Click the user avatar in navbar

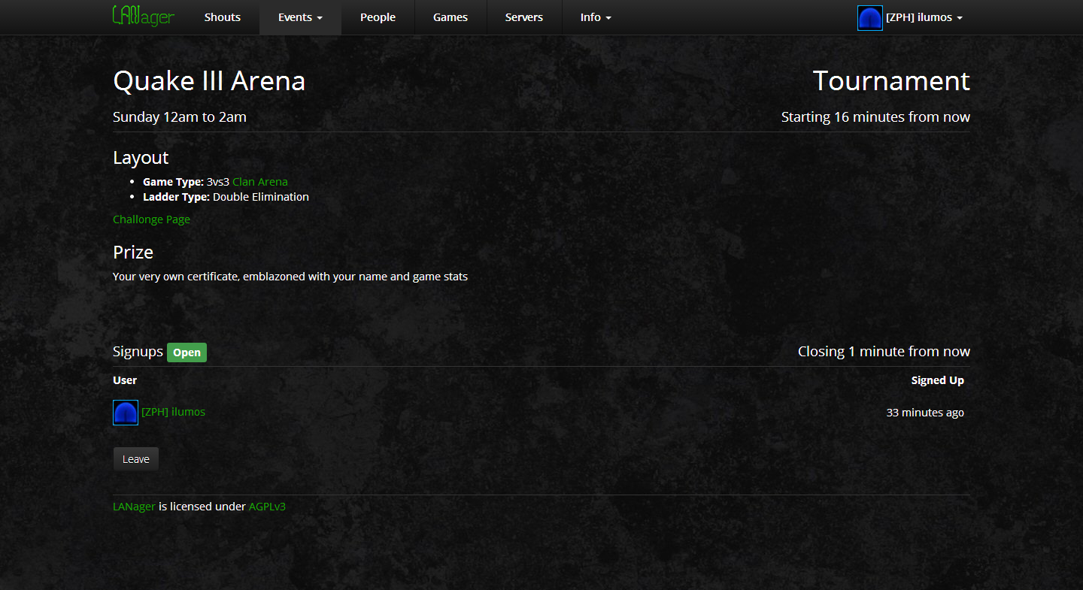pos(869,17)
